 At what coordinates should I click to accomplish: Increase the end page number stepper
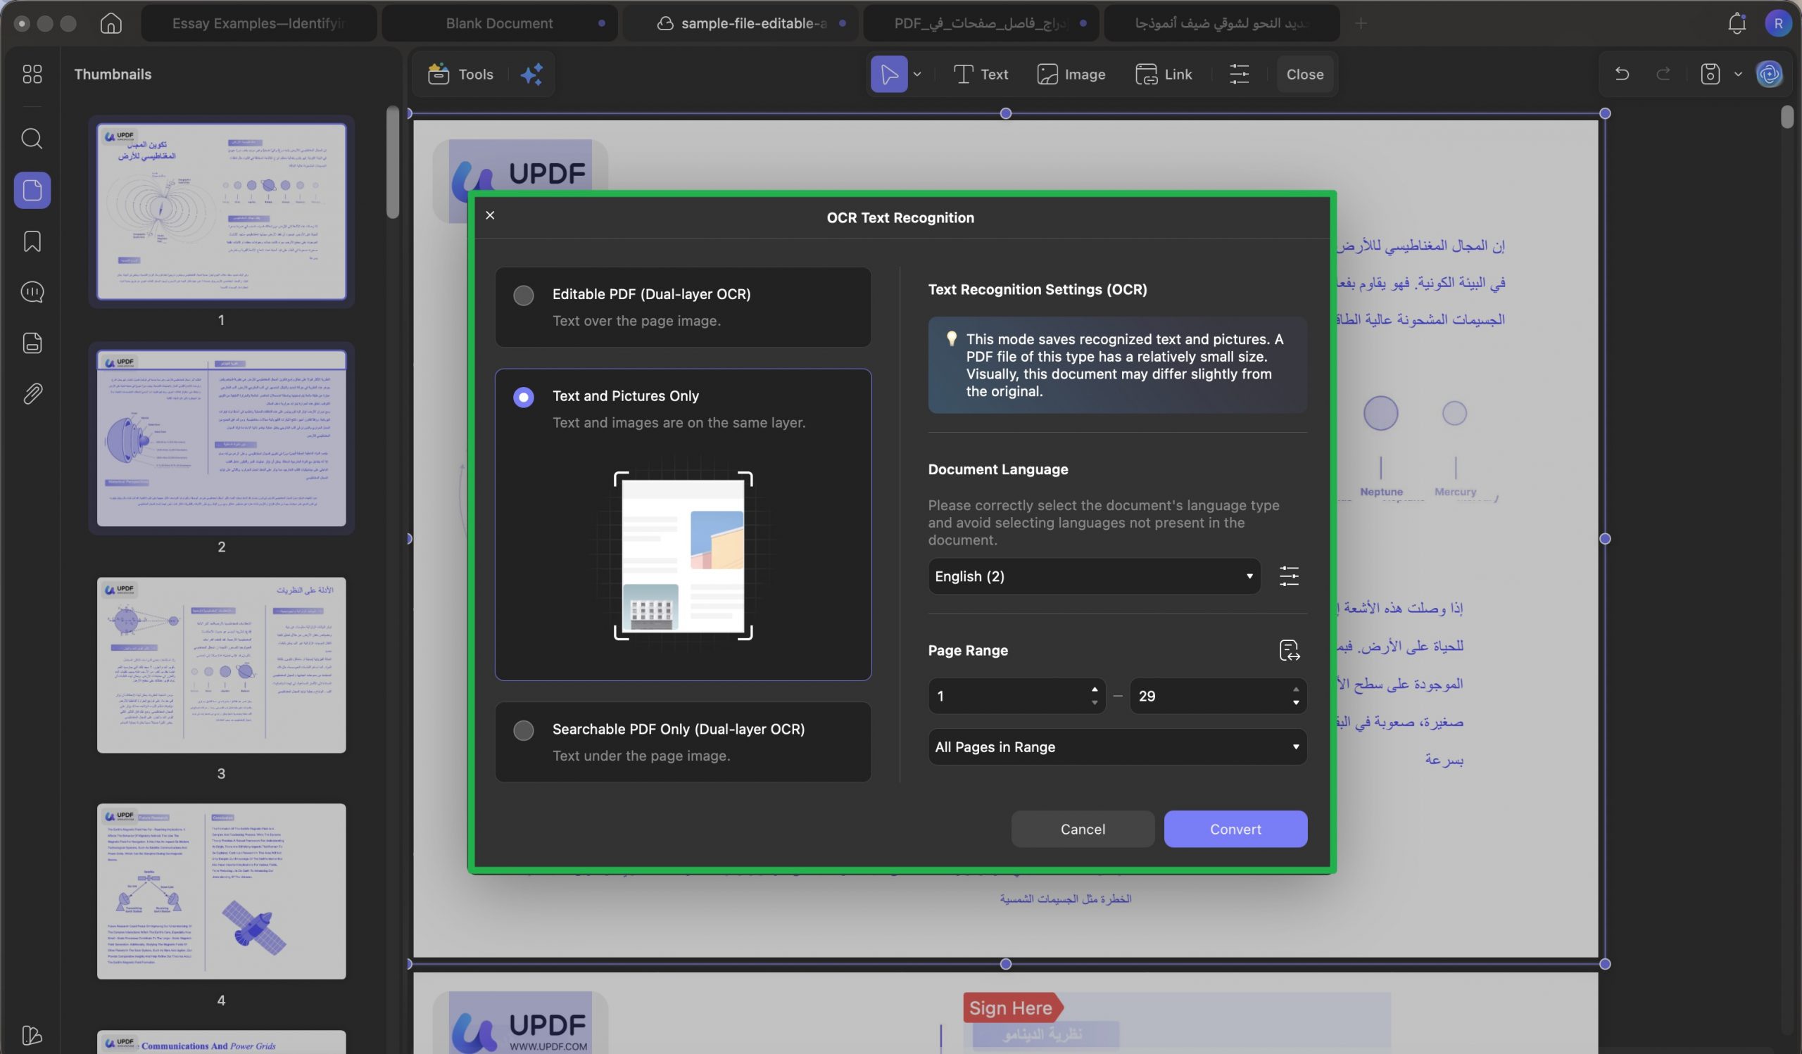(1296, 689)
